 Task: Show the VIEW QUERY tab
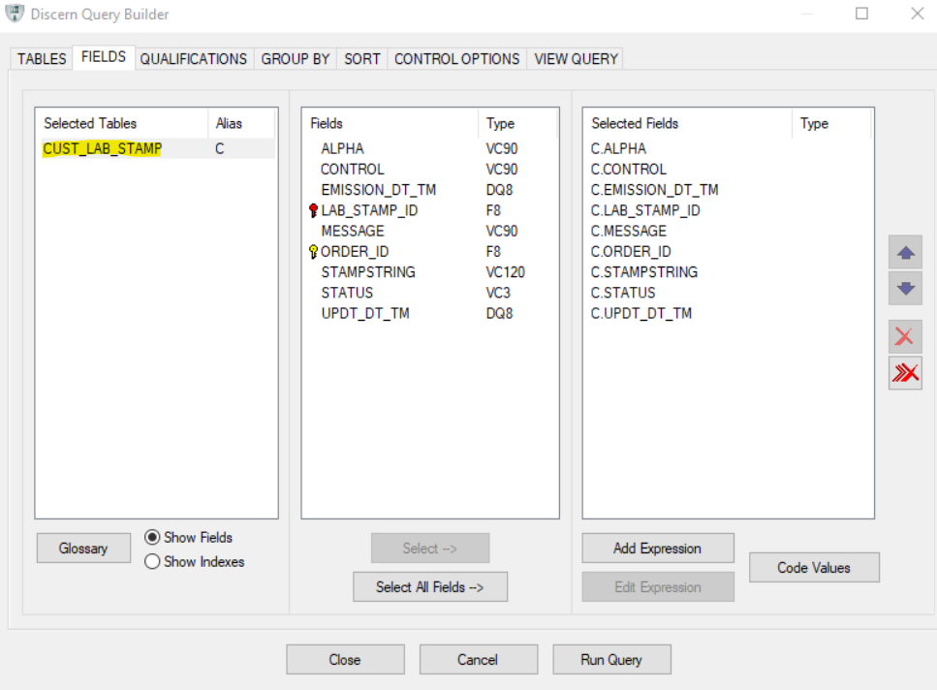click(x=577, y=59)
